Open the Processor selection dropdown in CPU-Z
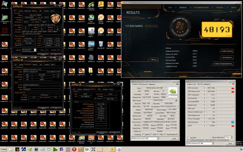 [35, 50]
